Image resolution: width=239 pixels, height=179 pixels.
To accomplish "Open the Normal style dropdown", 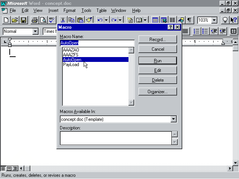I will [x=35, y=31].
